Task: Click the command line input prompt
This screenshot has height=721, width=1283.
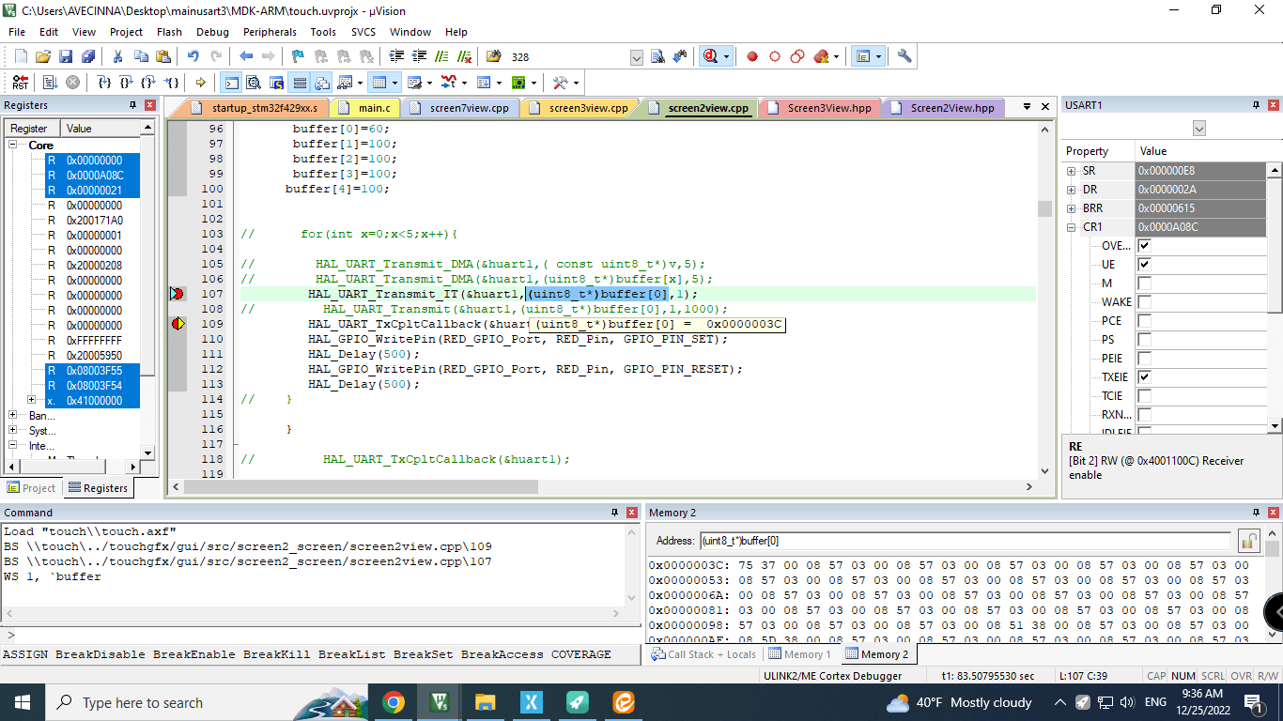Action: (319, 636)
